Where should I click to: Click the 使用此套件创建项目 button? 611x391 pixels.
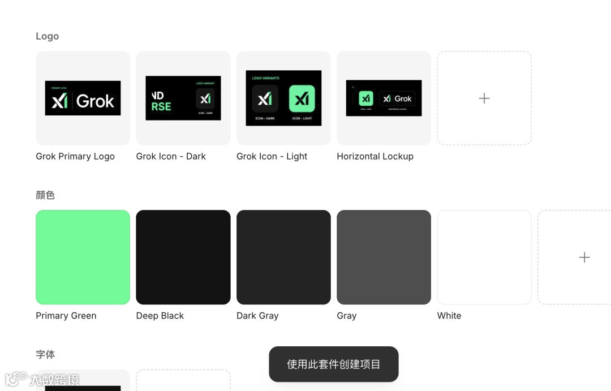pyautogui.click(x=334, y=364)
